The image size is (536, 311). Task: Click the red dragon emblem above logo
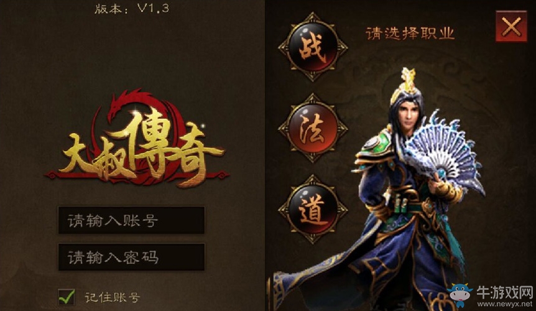coord(125,103)
